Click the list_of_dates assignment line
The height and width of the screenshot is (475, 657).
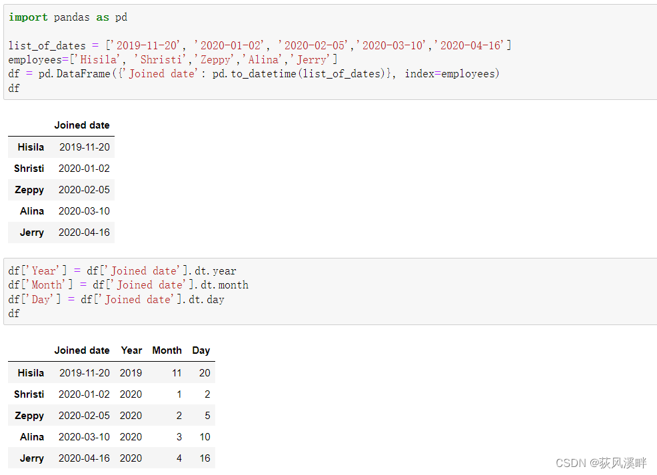(x=260, y=45)
